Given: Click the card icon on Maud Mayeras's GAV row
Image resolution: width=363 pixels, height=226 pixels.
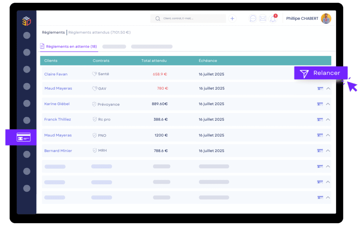Looking at the screenshot, I should point(321,88).
